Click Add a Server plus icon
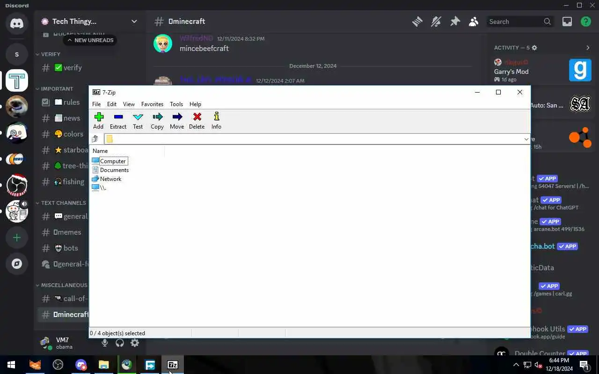The image size is (599, 374). [17, 237]
